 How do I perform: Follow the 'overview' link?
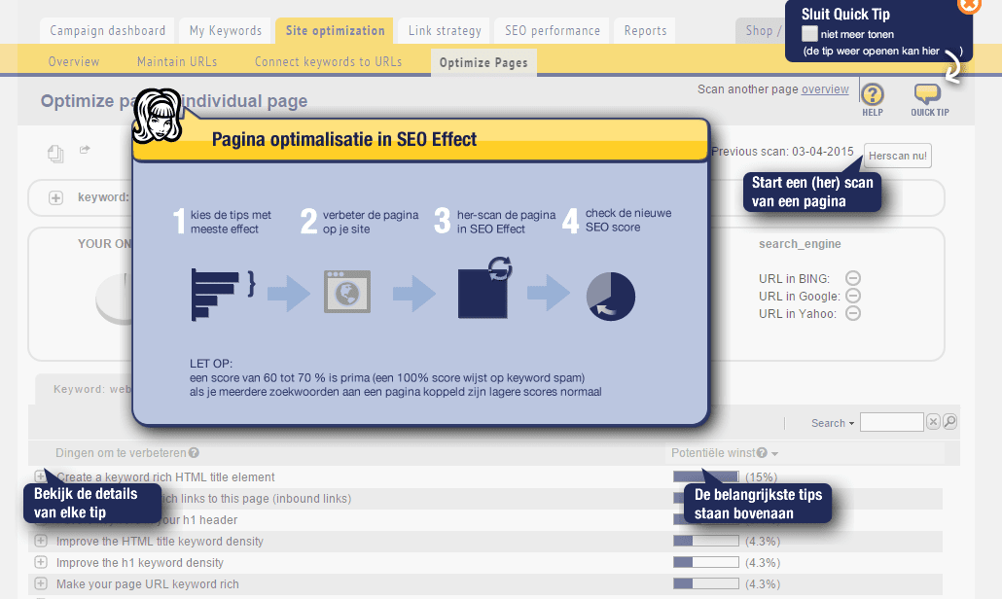(825, 89)
